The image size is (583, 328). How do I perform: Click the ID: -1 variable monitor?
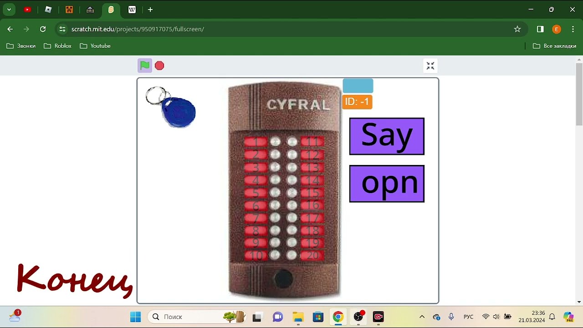[357, 102]
